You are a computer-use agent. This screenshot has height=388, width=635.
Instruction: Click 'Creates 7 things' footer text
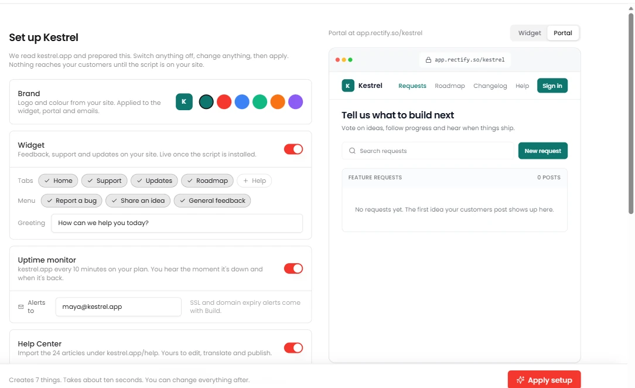tap(129, 380)
